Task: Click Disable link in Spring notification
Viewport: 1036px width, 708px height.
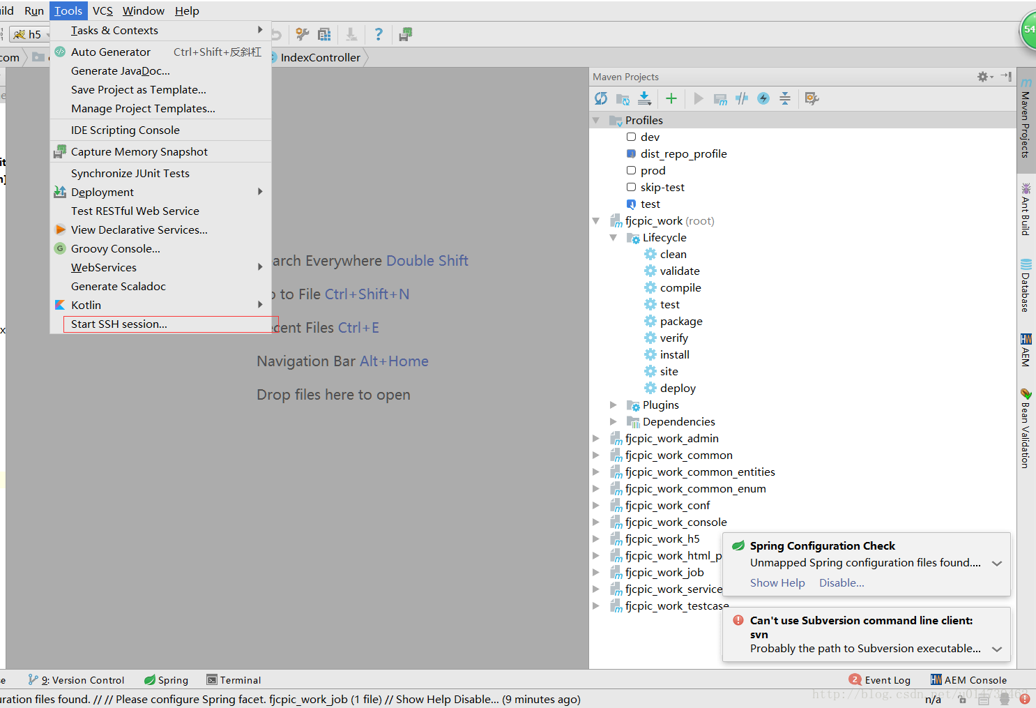Action: point(841,582)
